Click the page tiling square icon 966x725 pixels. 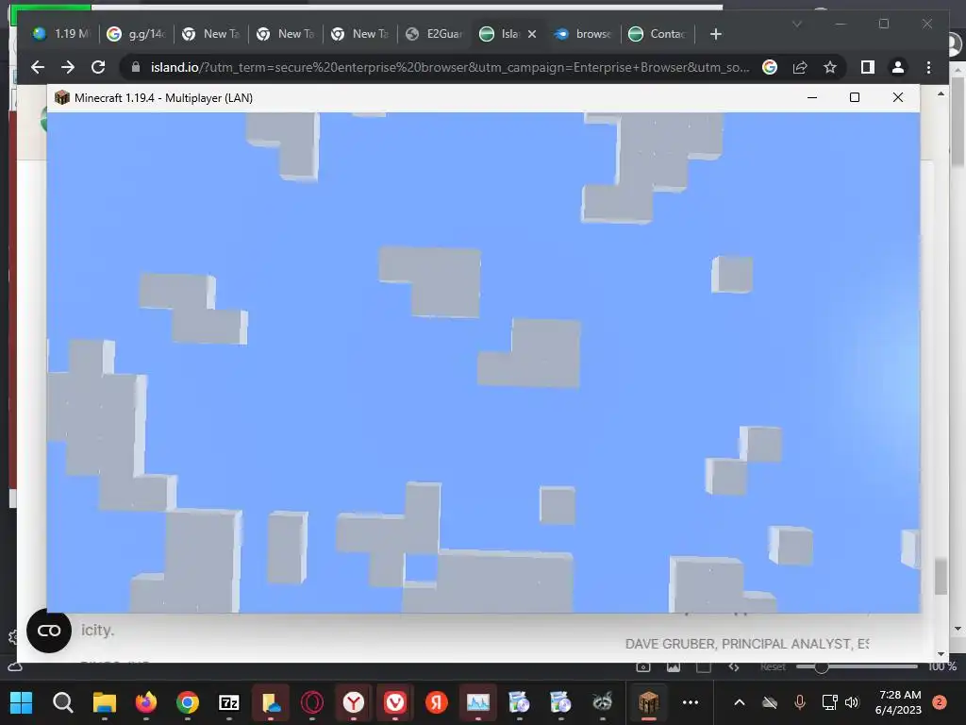pos(704,666)
